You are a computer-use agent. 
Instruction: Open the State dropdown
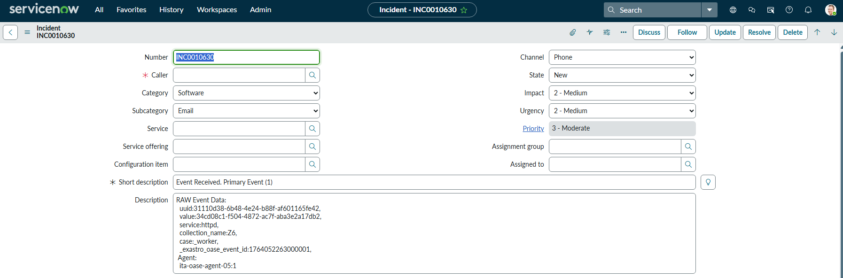622,75
